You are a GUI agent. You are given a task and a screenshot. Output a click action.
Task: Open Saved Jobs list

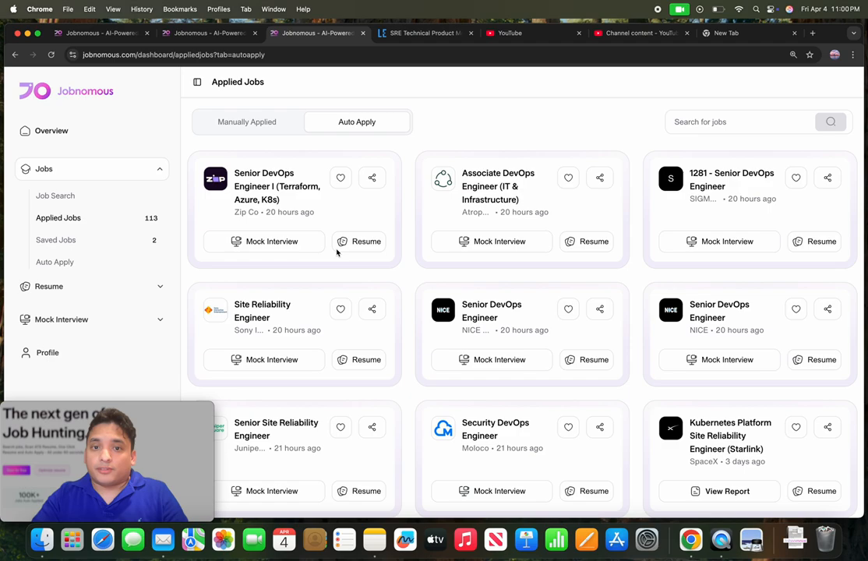pos(56,240)
